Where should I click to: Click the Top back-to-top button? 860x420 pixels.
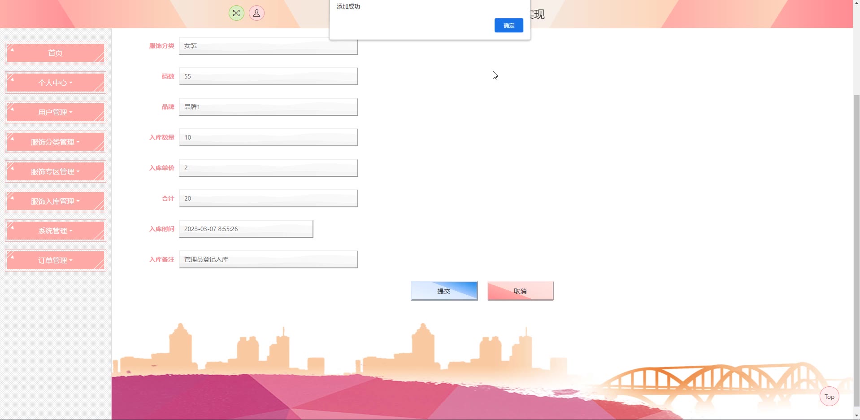[x=829, y=396]
